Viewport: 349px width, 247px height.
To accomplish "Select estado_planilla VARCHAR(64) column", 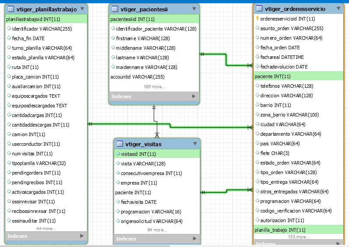I will [x=46, y=58].
